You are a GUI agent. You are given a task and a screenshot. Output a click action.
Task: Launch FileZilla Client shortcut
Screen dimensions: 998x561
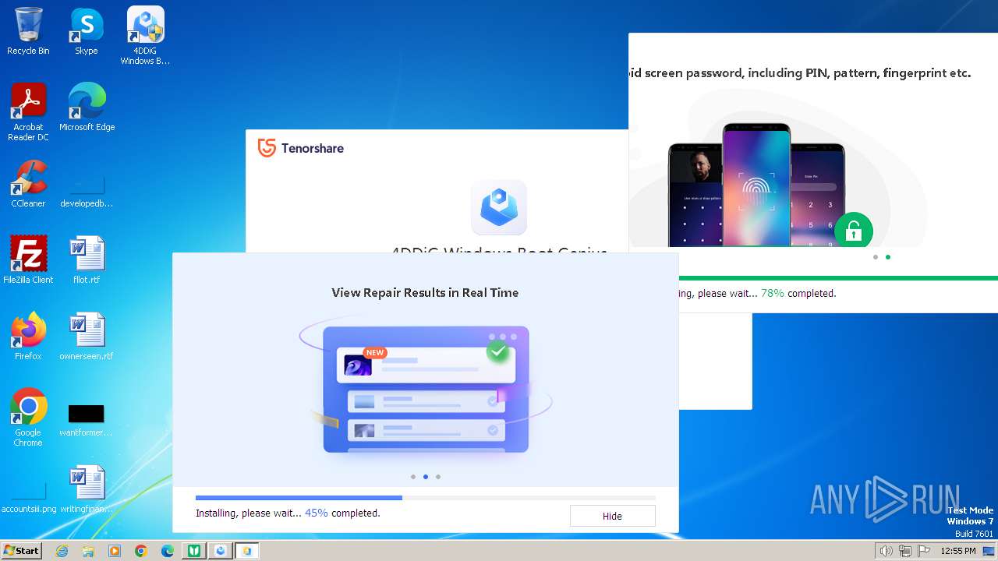coord(28,260)
